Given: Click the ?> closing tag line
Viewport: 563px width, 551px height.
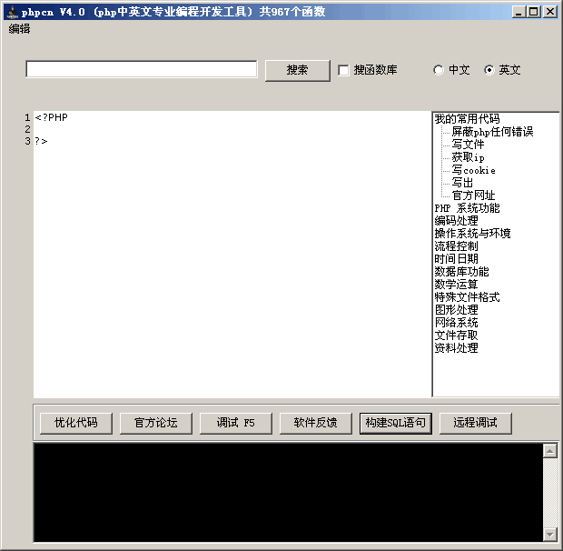Looking at the screenshot, I should pos(41,141).
